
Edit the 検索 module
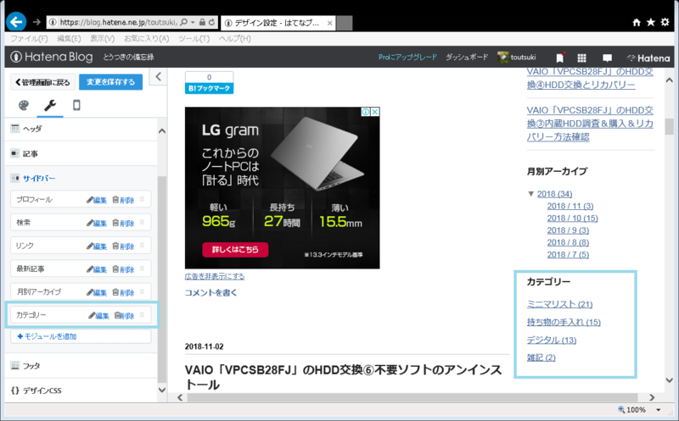(97, 223)
